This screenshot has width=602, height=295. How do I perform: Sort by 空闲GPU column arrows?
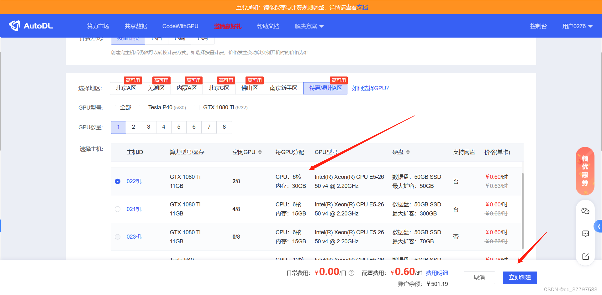tap(260, 152)
